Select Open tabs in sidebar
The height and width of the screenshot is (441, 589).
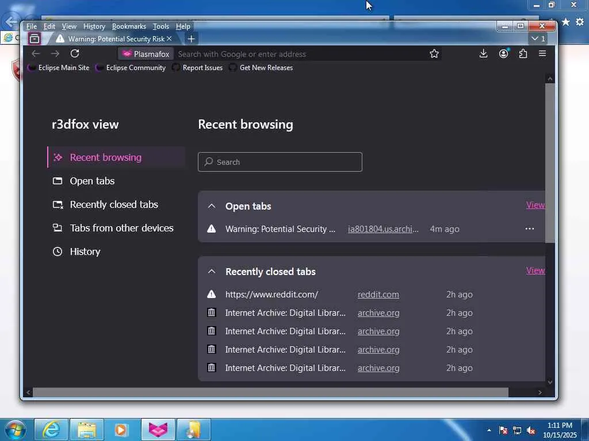(116, 181)
